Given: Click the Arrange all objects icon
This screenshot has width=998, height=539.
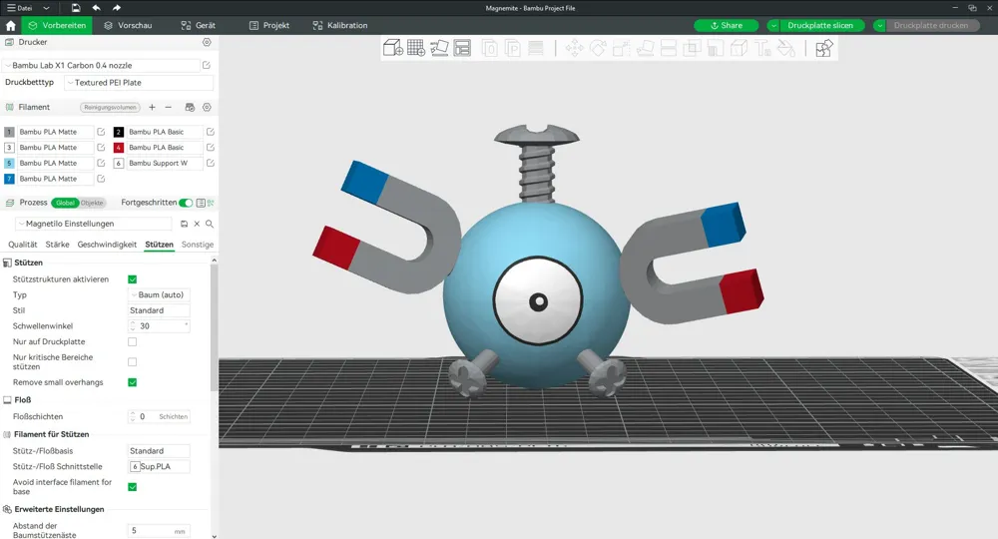Looking at the screenshot, I should click(462, 48).
